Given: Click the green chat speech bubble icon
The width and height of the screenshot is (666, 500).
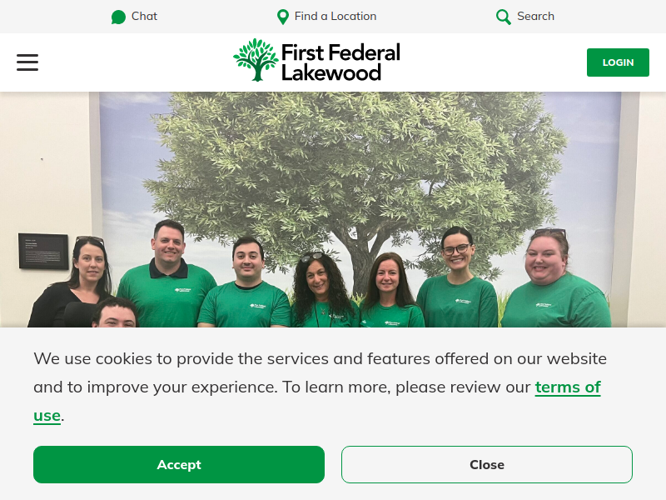Looking at the screenshot, I should pos(118,17).
